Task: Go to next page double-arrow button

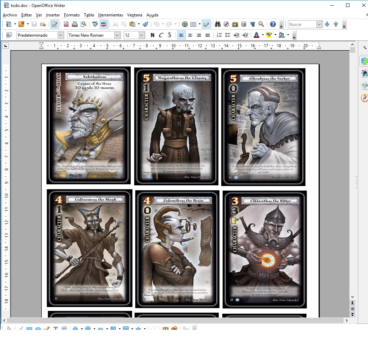Action: coord(353,314)
